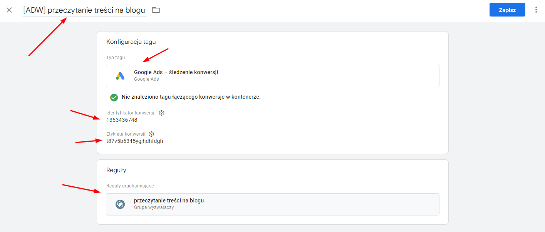Click the conversion linker notice text

190,97
